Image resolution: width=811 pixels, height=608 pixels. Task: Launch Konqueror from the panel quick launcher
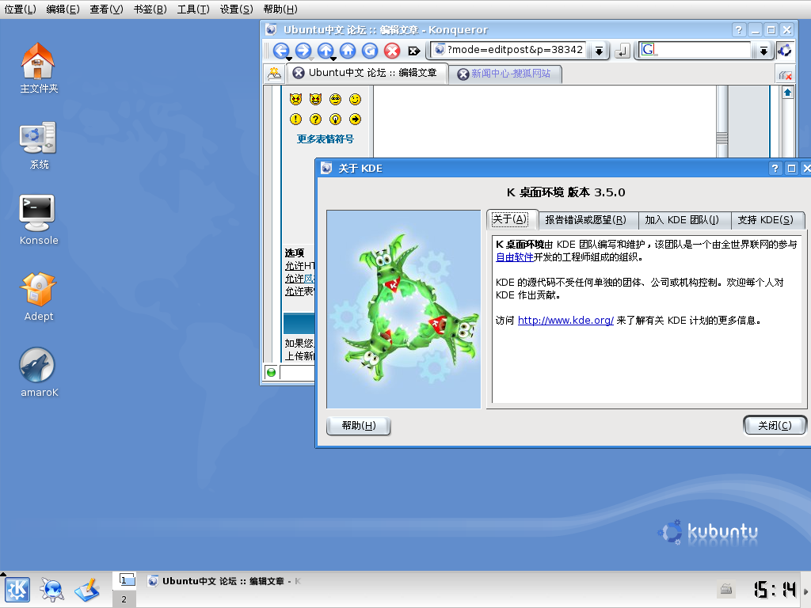(52, 590)
